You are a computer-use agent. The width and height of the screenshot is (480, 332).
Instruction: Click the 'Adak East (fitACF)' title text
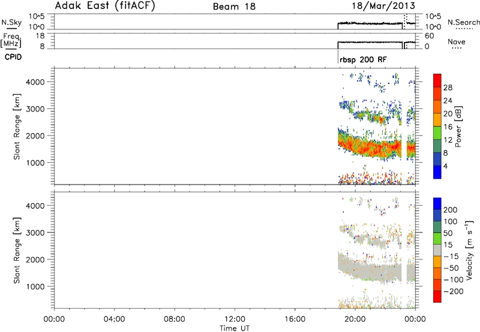pyautogui.click(x=104, y=6)
